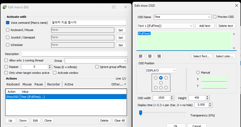Enable Keyboard / Mouse activation checkbox
241x127 pixels.
click(8, 30)
